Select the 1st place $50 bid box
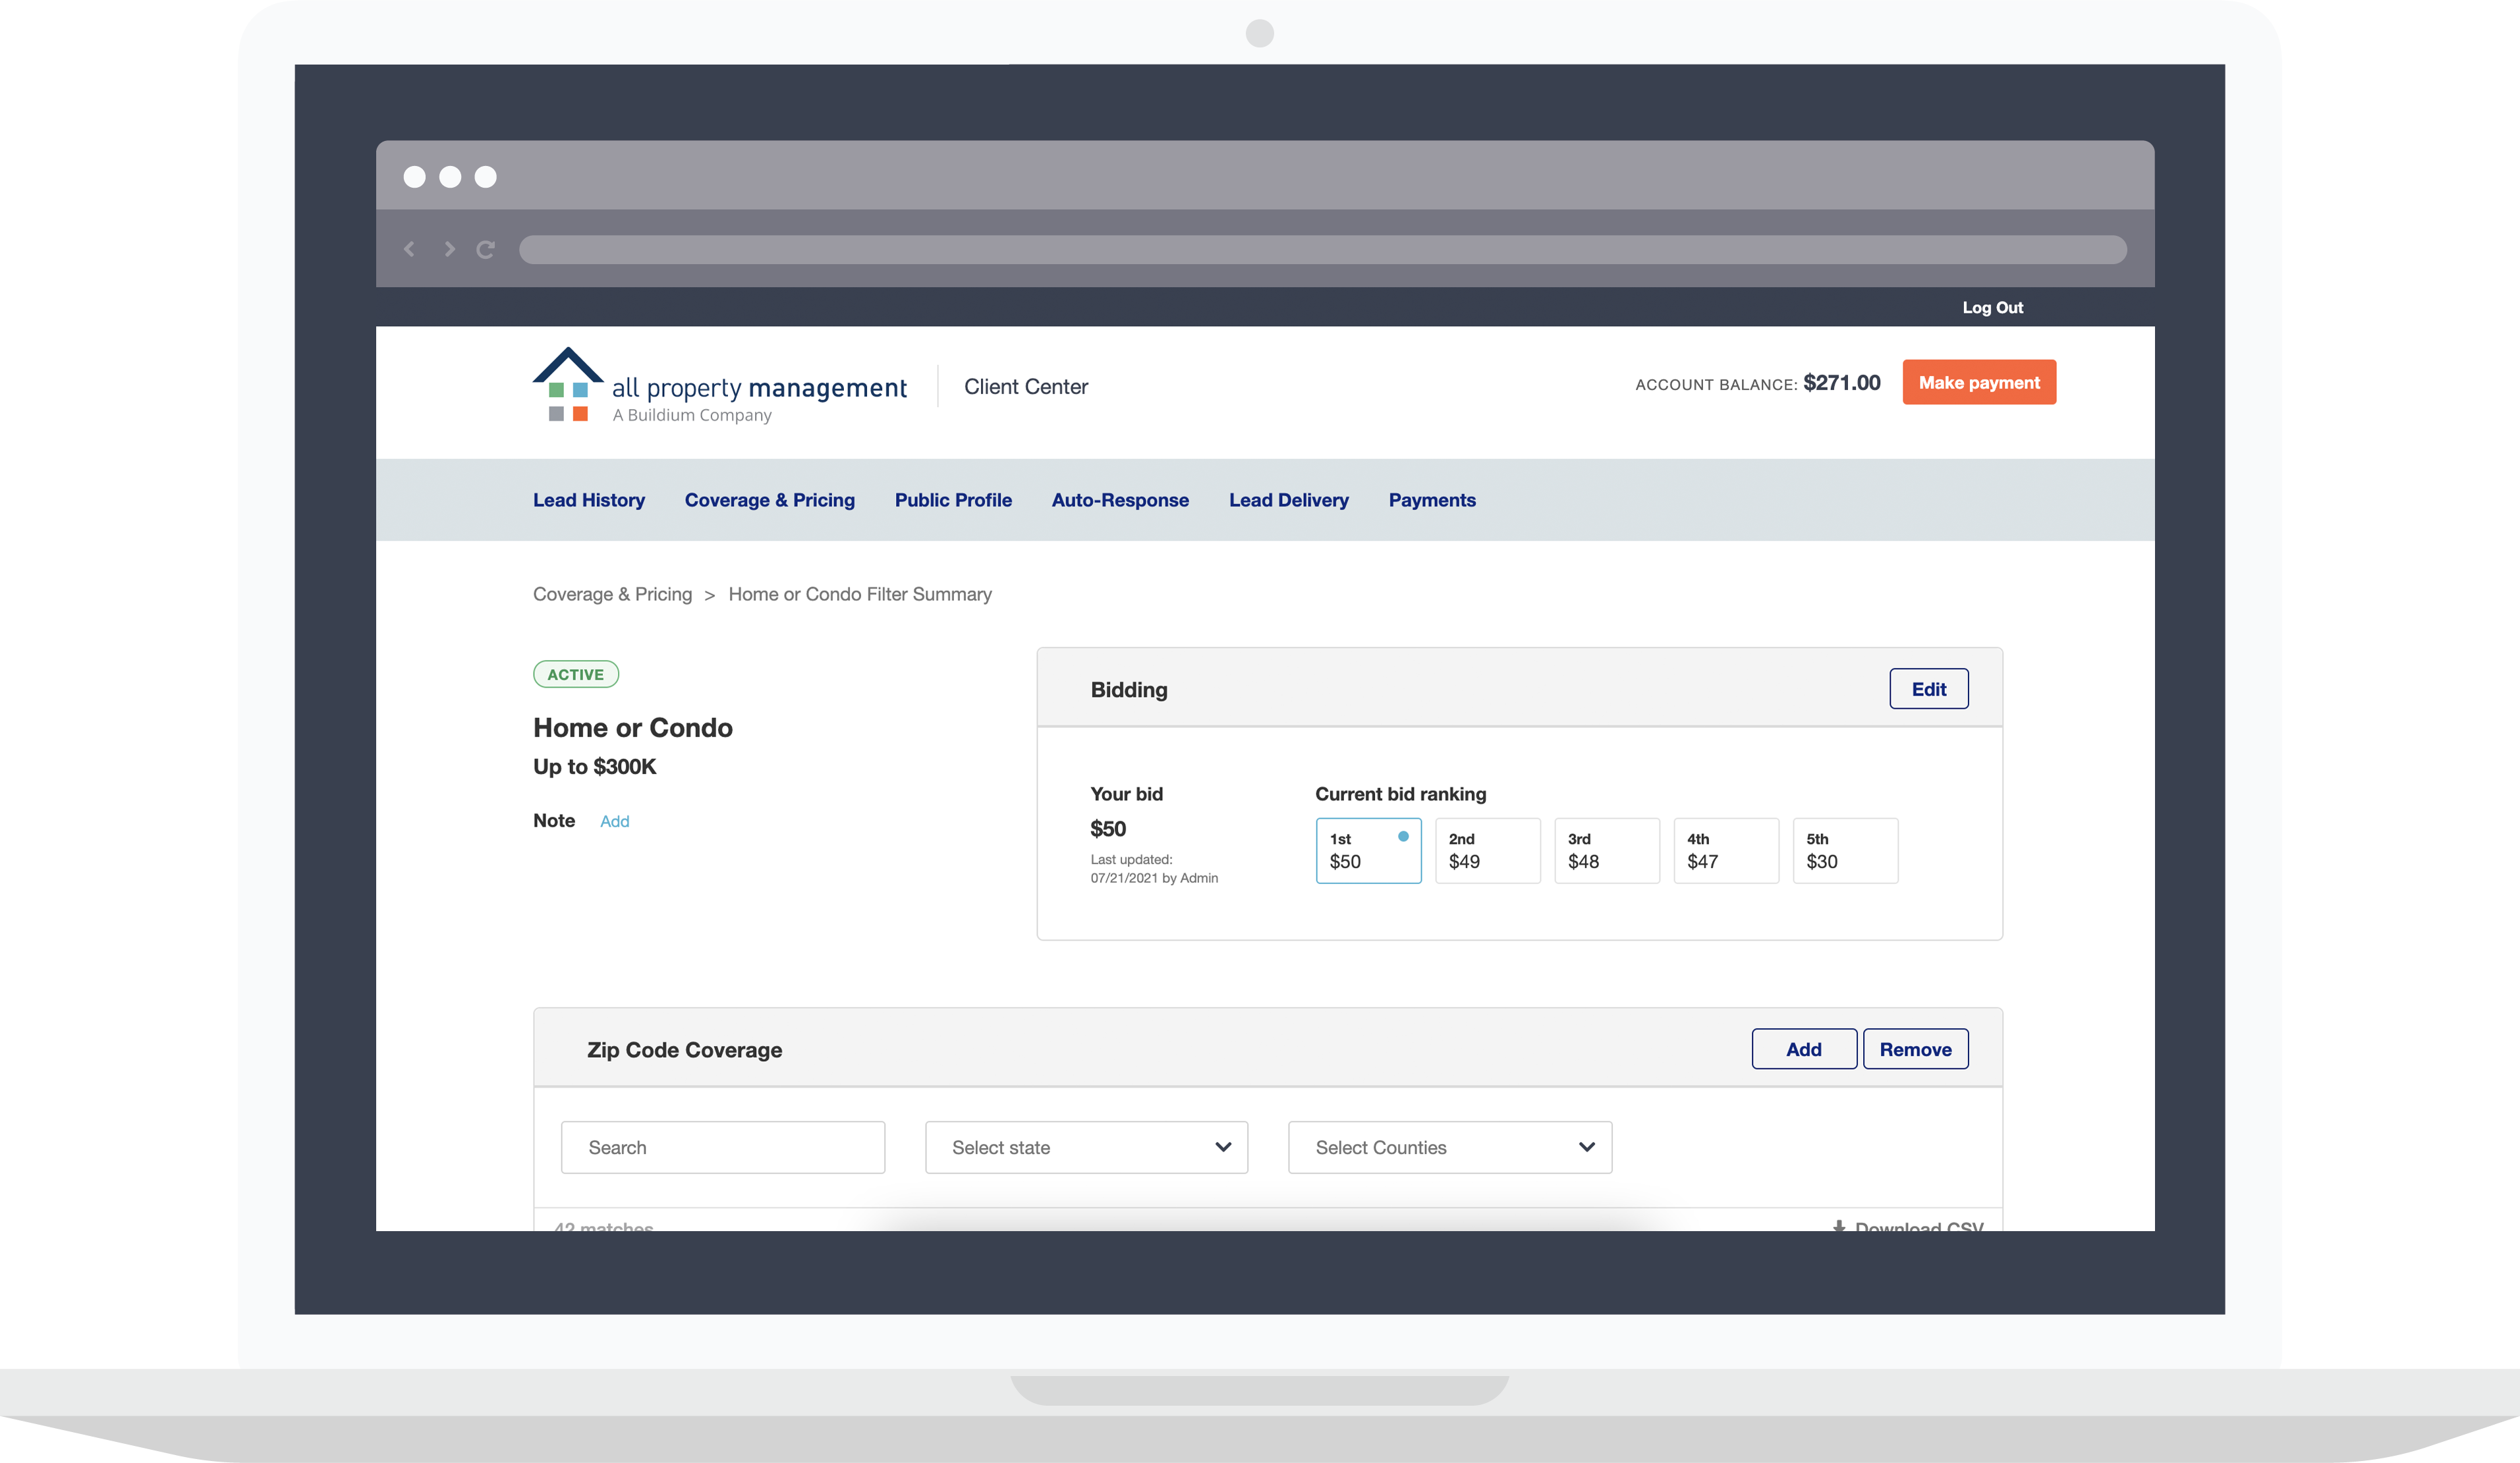This screenshot has height=1463, width=2520. tap(1368, 850)
